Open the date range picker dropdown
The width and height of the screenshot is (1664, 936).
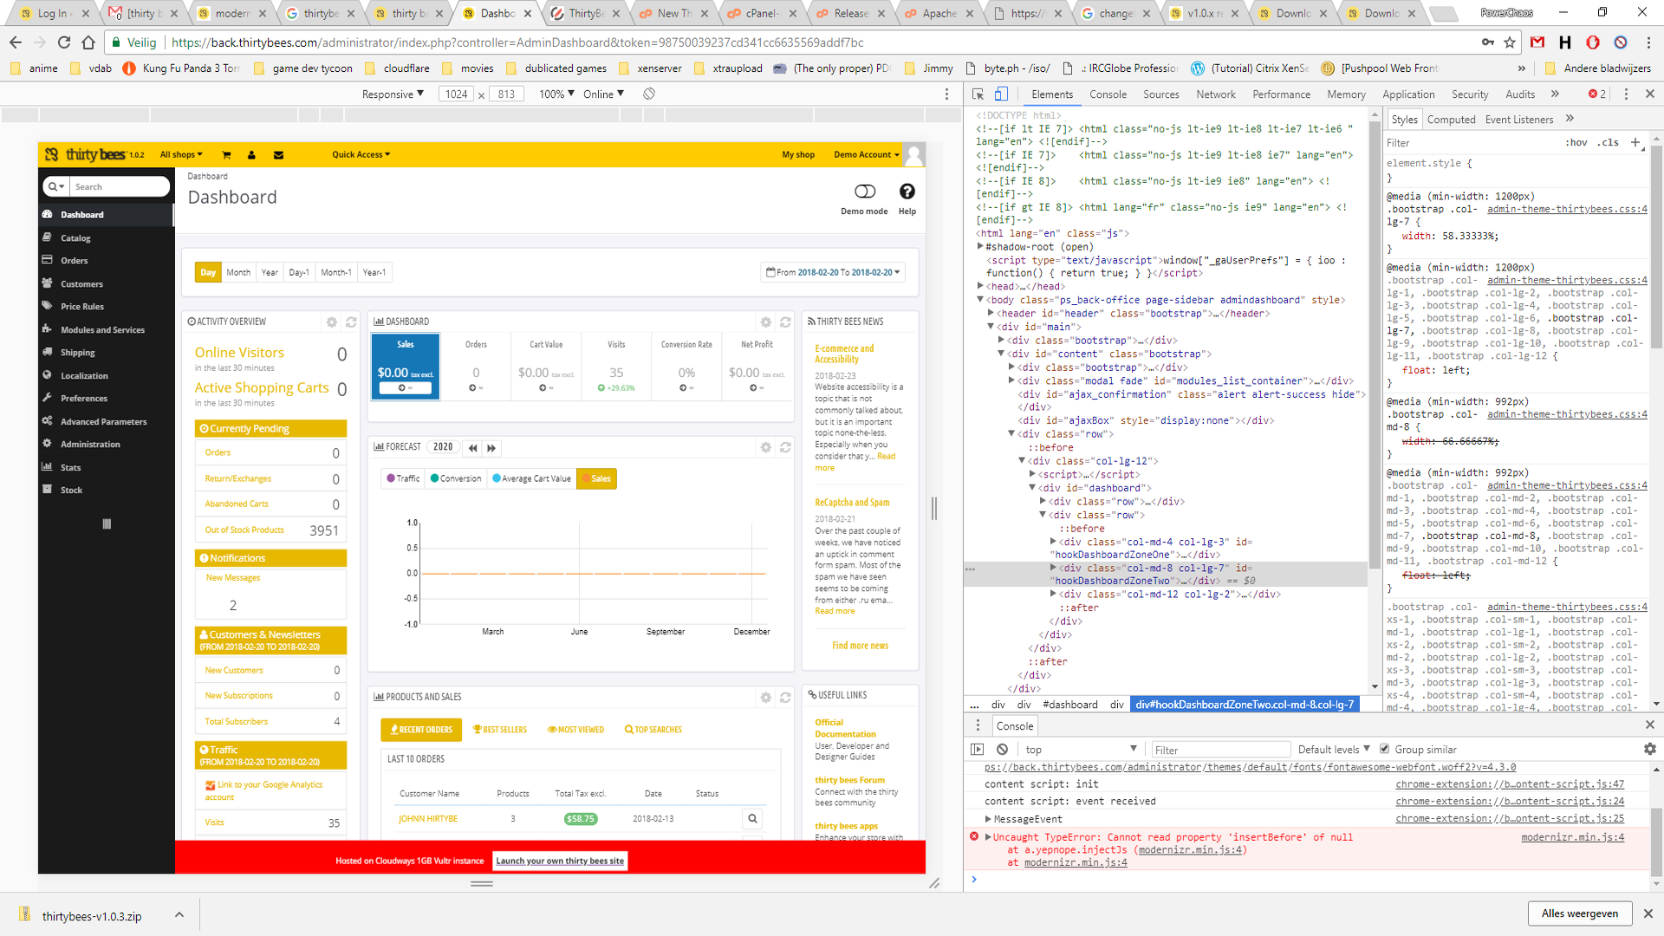click(x=832, y=272)
